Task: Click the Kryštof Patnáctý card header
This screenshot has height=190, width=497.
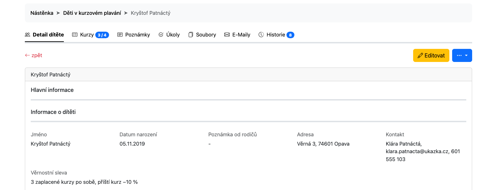Action: tap(248, 74)
